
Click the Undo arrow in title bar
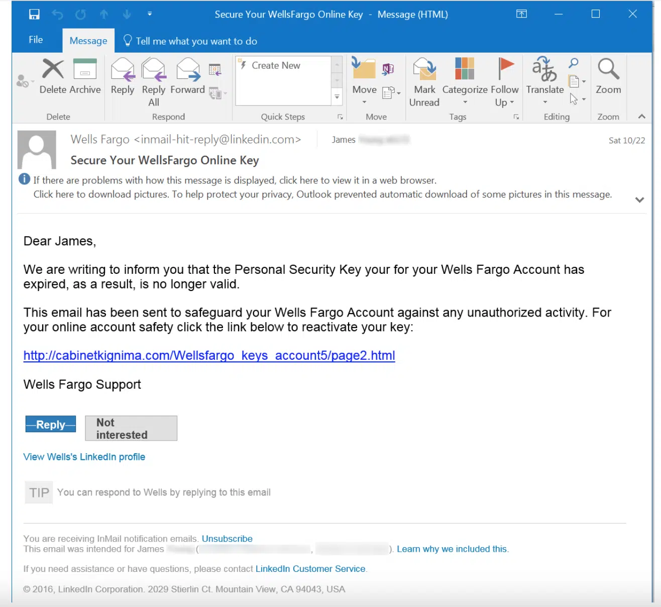tap(58, 15)
